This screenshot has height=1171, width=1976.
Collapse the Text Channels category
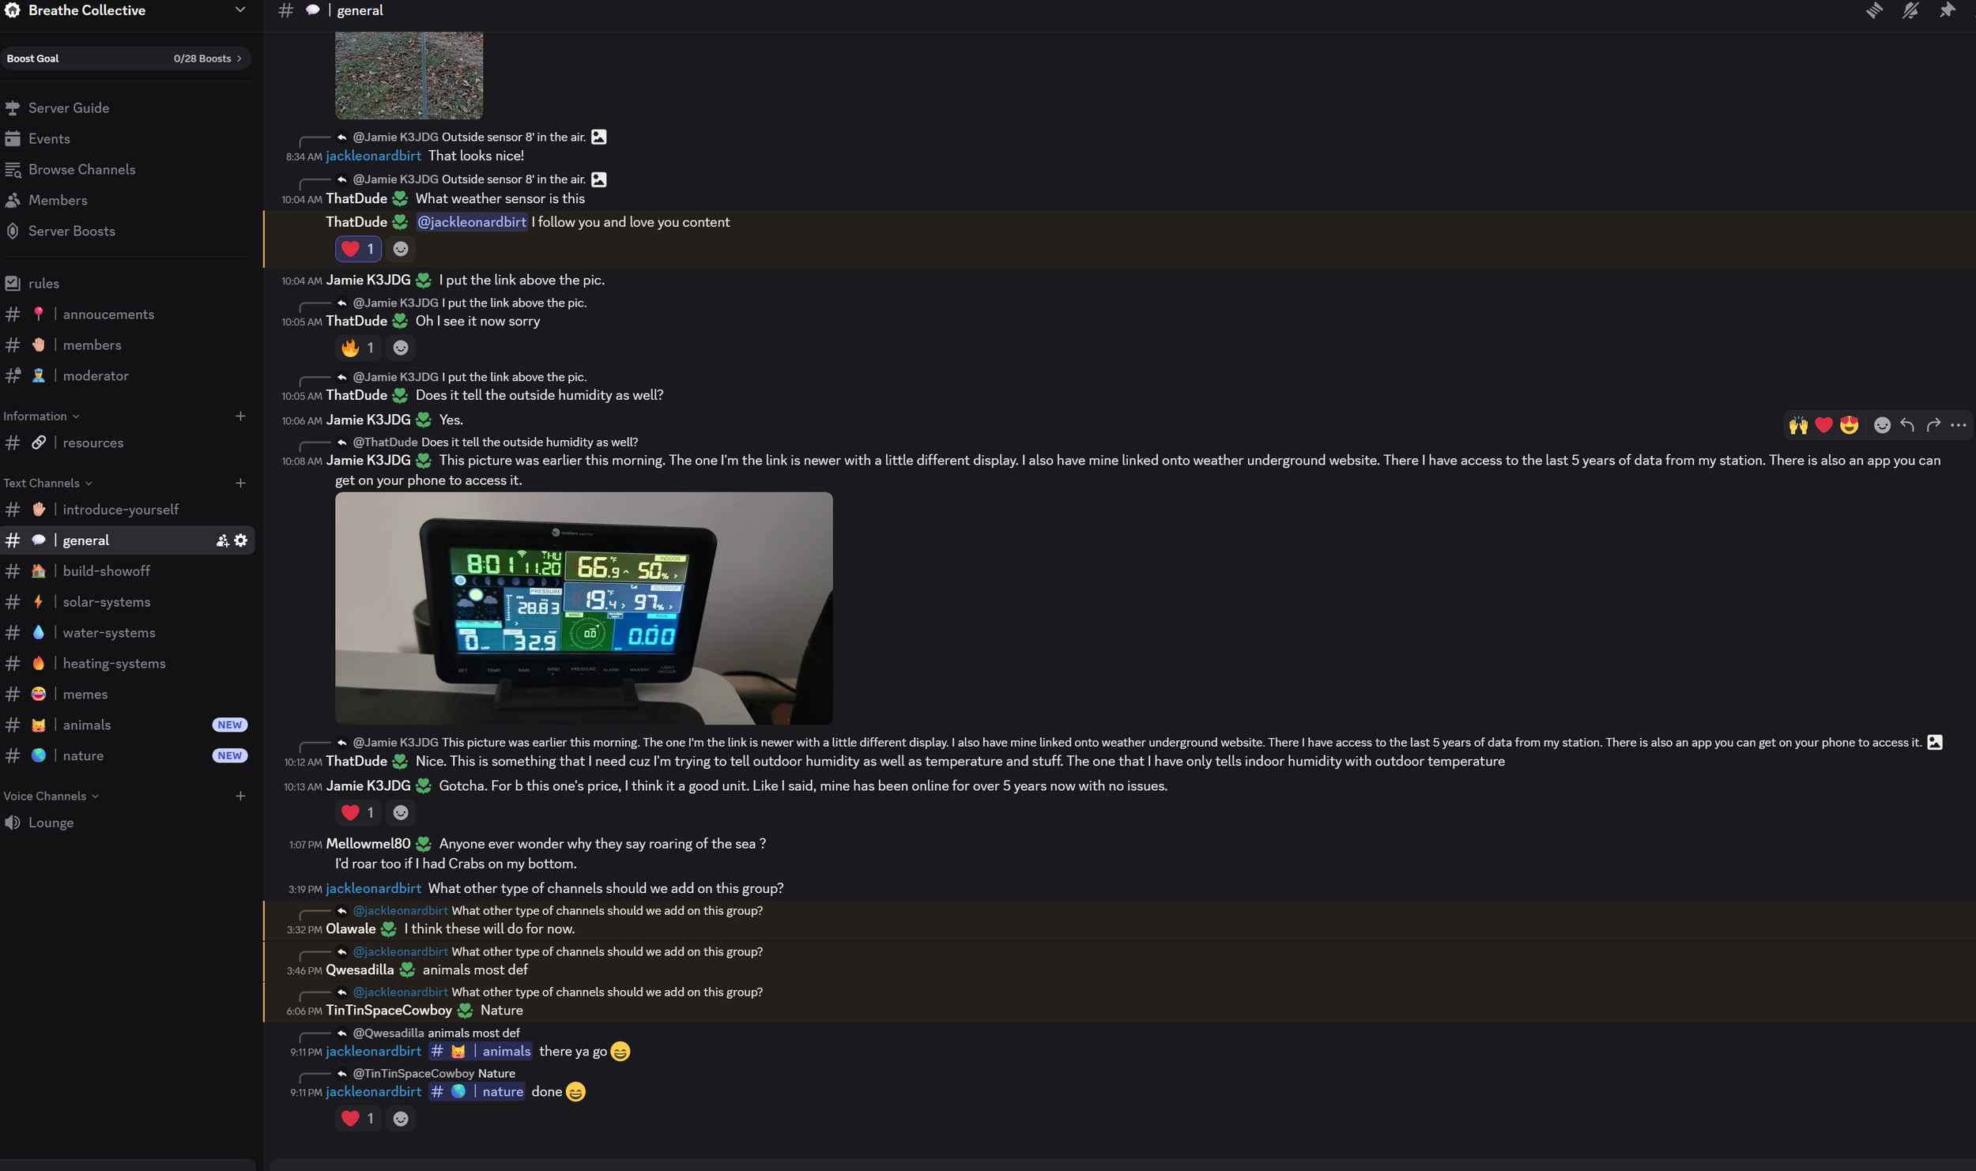coord(47,483)
